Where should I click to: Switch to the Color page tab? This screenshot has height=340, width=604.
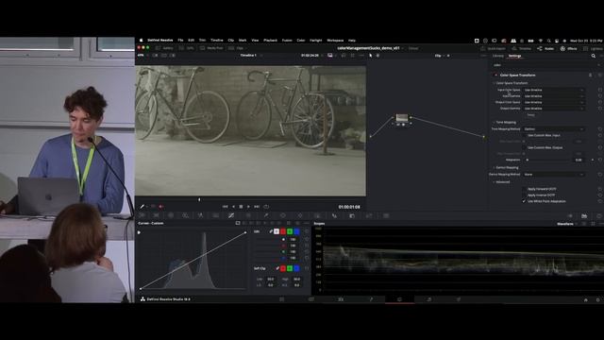coord(399,299)
